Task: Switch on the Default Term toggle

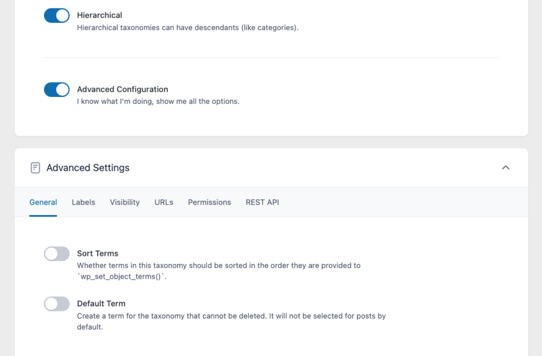Action: [x=57, y=304]
